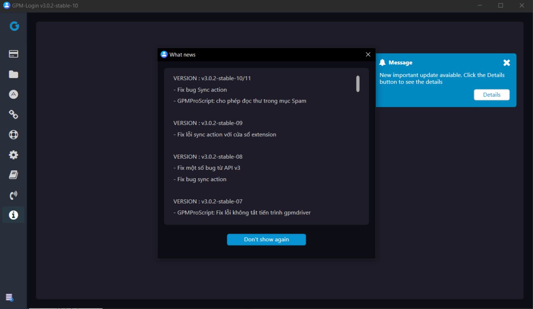Open the folder icon in the sidebar
533x309 pixels.
tap(13, 74)
